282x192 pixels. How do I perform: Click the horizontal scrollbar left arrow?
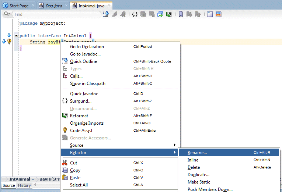tap(35, 185)
